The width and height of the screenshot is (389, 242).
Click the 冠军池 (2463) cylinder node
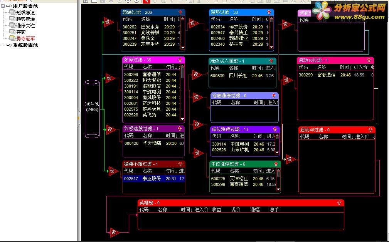[x=92, y=109]
